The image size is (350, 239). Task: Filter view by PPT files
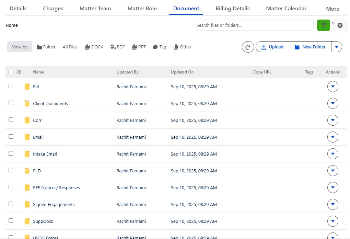139,47
